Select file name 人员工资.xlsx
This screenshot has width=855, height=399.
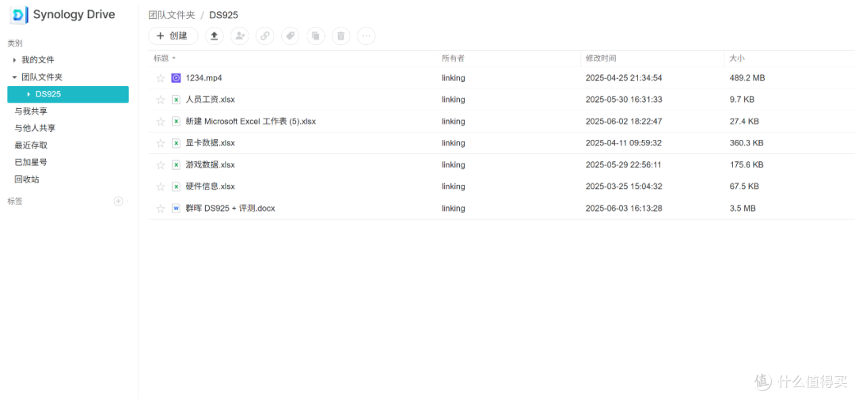pos(211,100)
